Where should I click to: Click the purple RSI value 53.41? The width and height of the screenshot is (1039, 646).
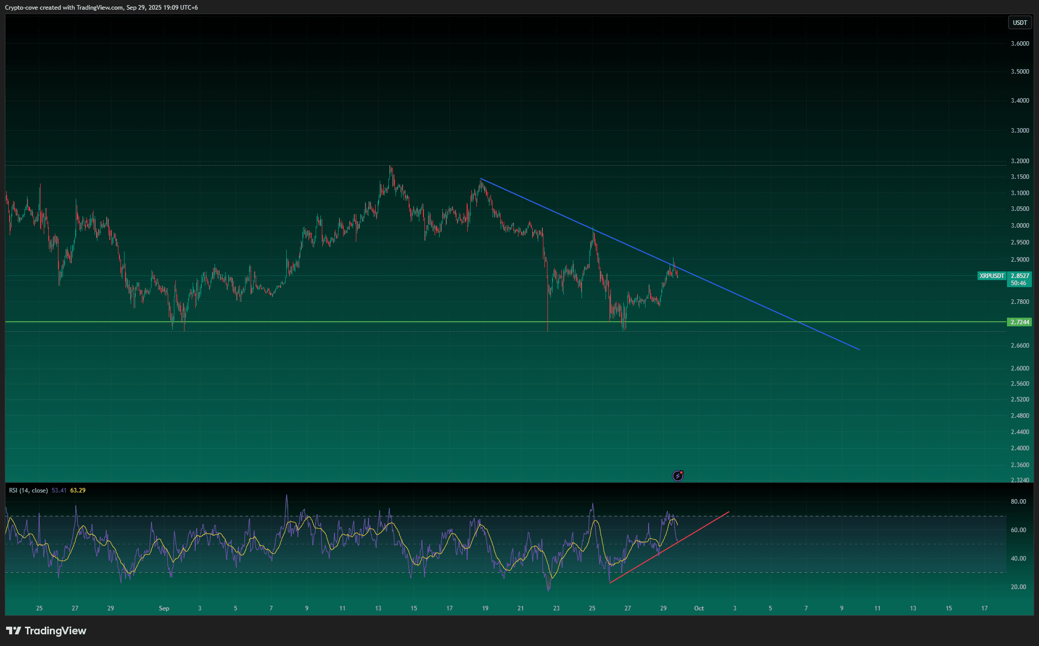59,490
